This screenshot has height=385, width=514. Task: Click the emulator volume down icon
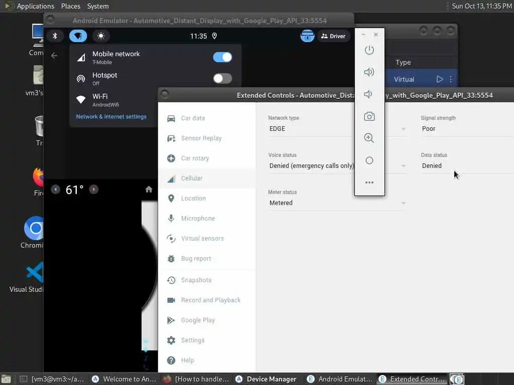368,94
